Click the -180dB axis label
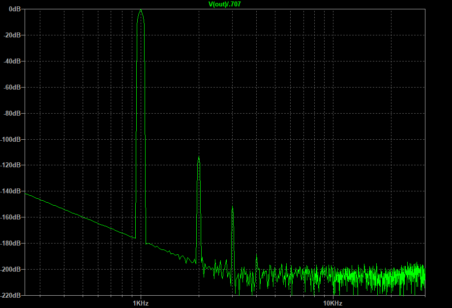 (11, 243)
